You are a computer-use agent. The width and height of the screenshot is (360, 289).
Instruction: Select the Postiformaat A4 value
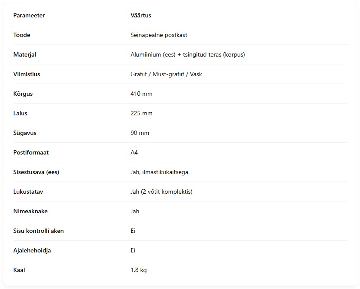[134, 152]
